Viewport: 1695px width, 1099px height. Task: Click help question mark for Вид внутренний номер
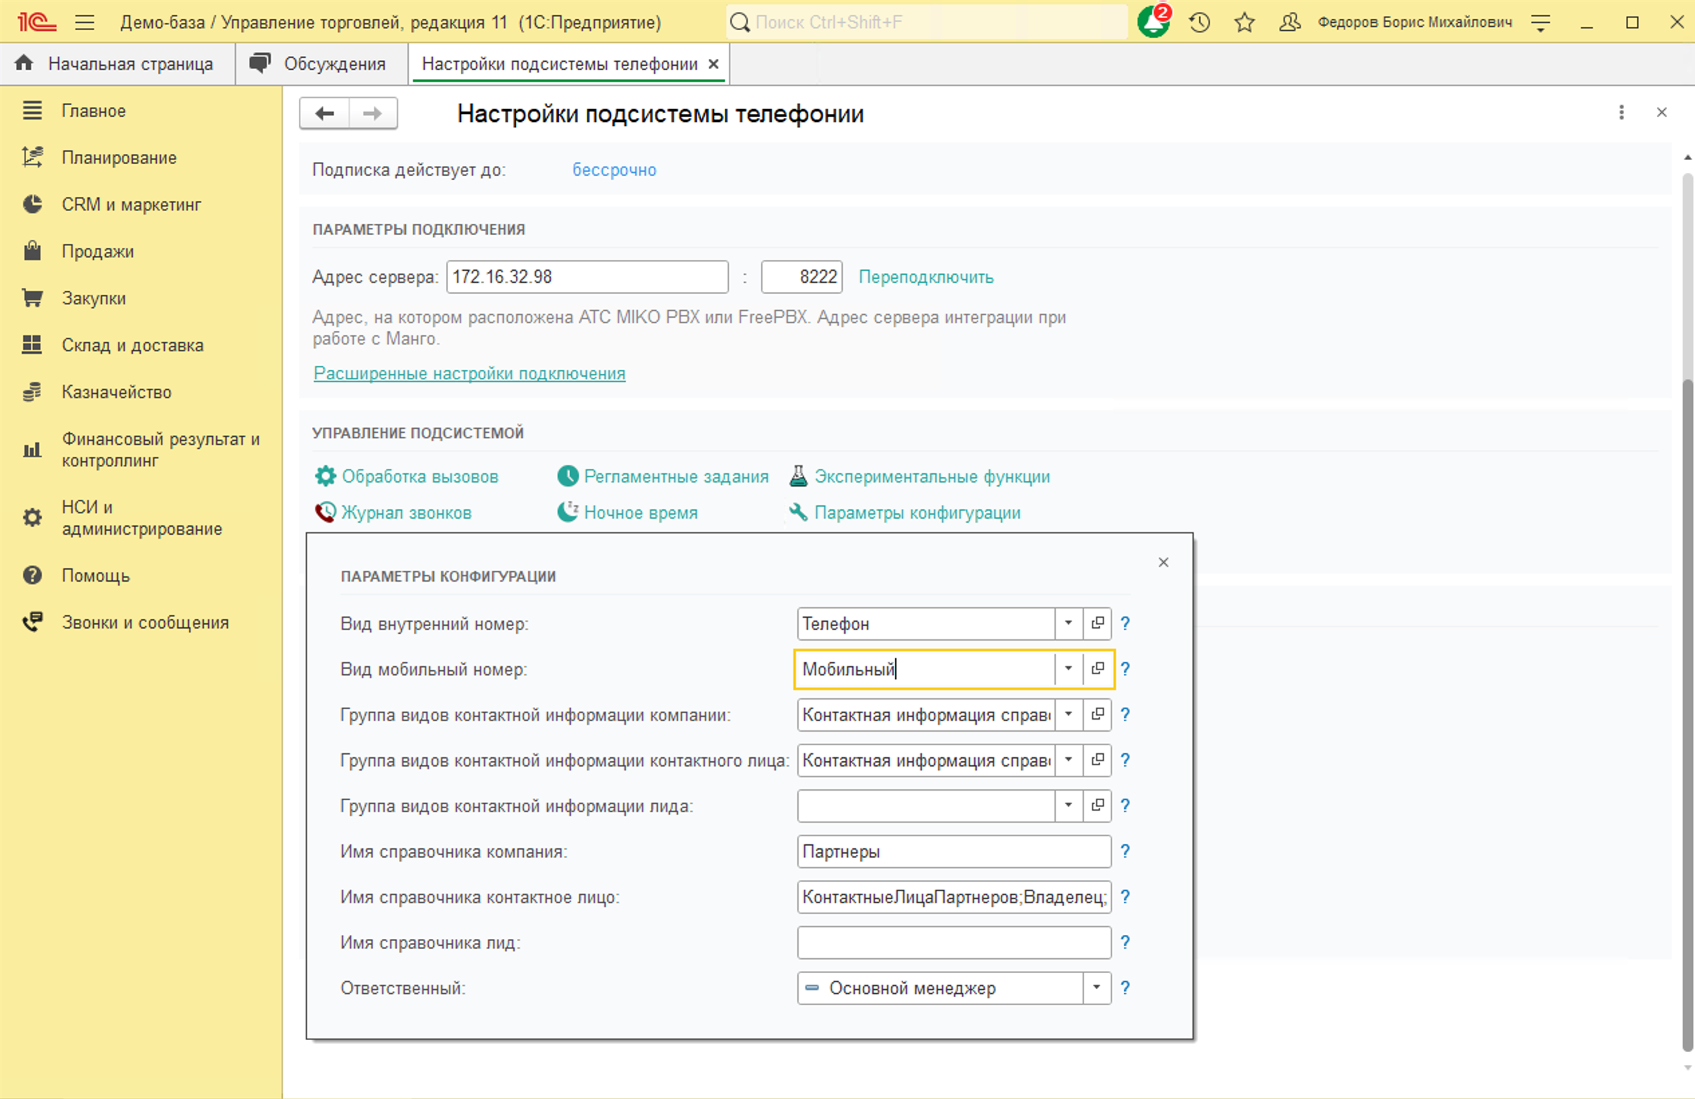(x=1126, y=623)
